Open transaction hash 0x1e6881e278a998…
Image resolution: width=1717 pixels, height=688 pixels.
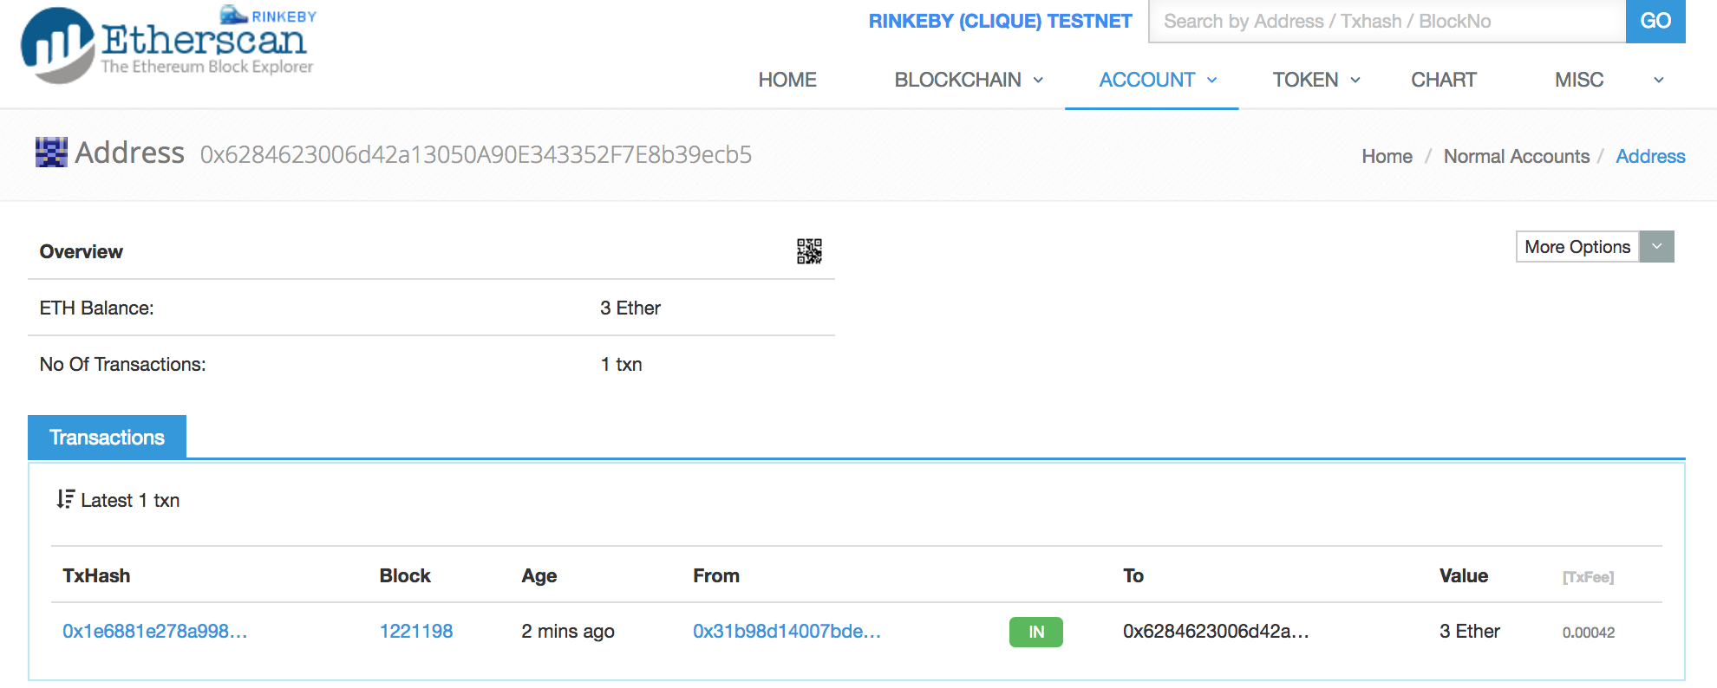pos(155,632)
